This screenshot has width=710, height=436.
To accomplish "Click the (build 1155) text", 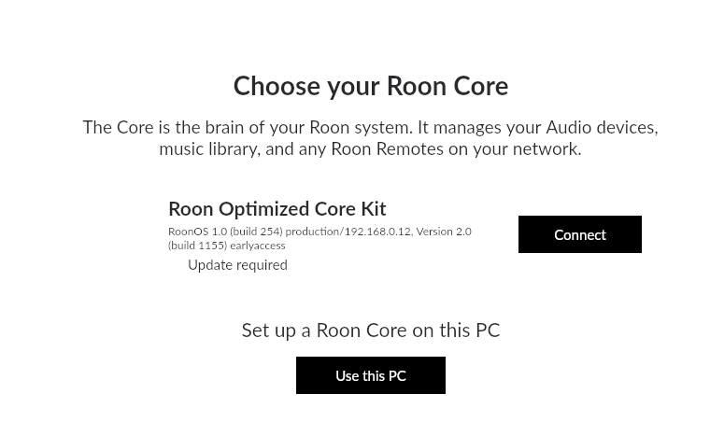I will pyautogui.click(x=197, y=246).
